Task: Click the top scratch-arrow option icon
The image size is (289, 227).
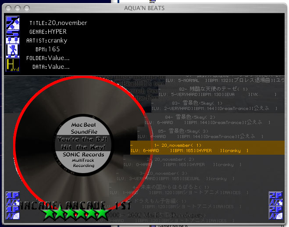Action: (x=13, y=22)
